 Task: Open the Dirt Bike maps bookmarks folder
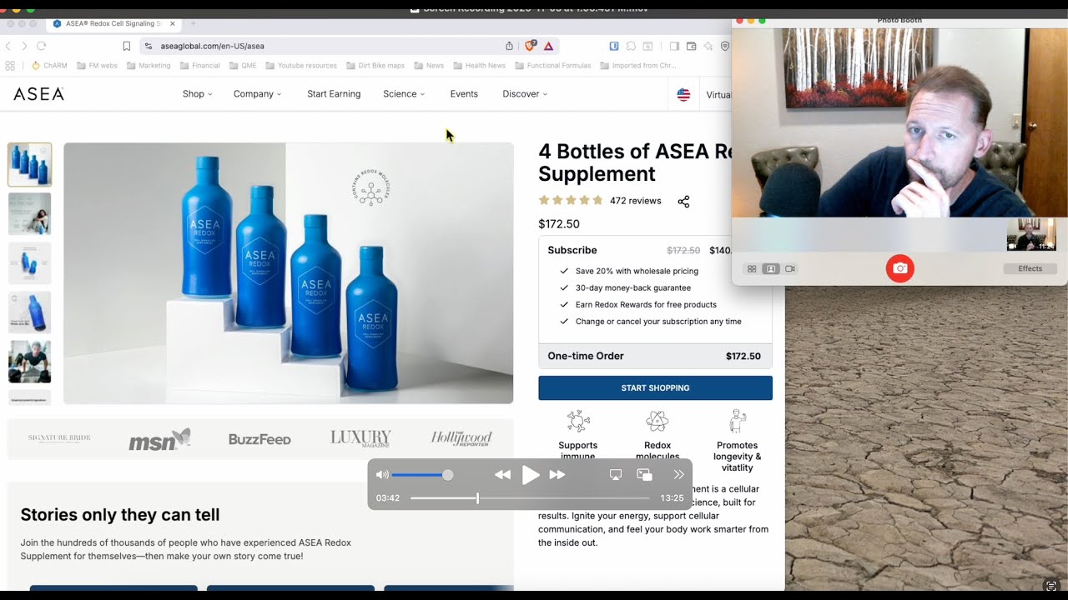[x=375, y=65]
